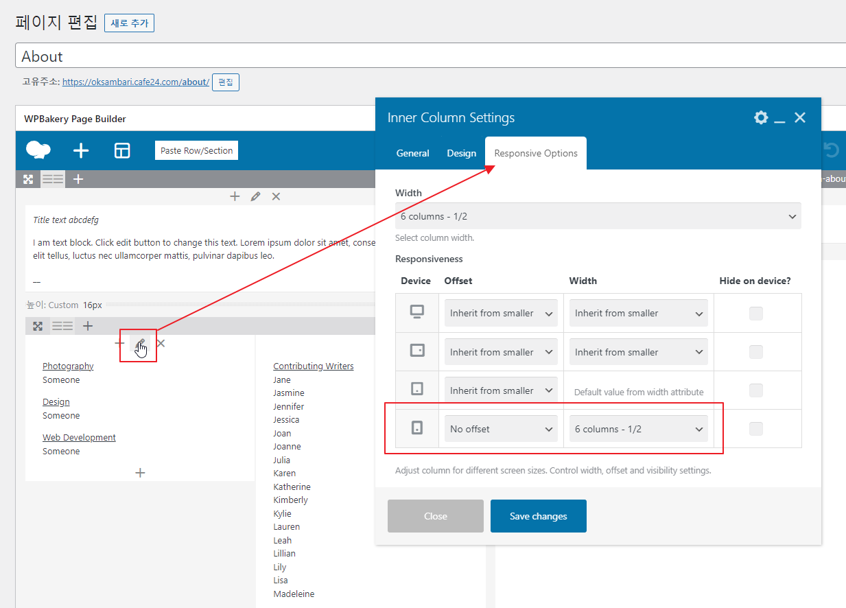Click the Paste Row/Section button

click(196, 150)
